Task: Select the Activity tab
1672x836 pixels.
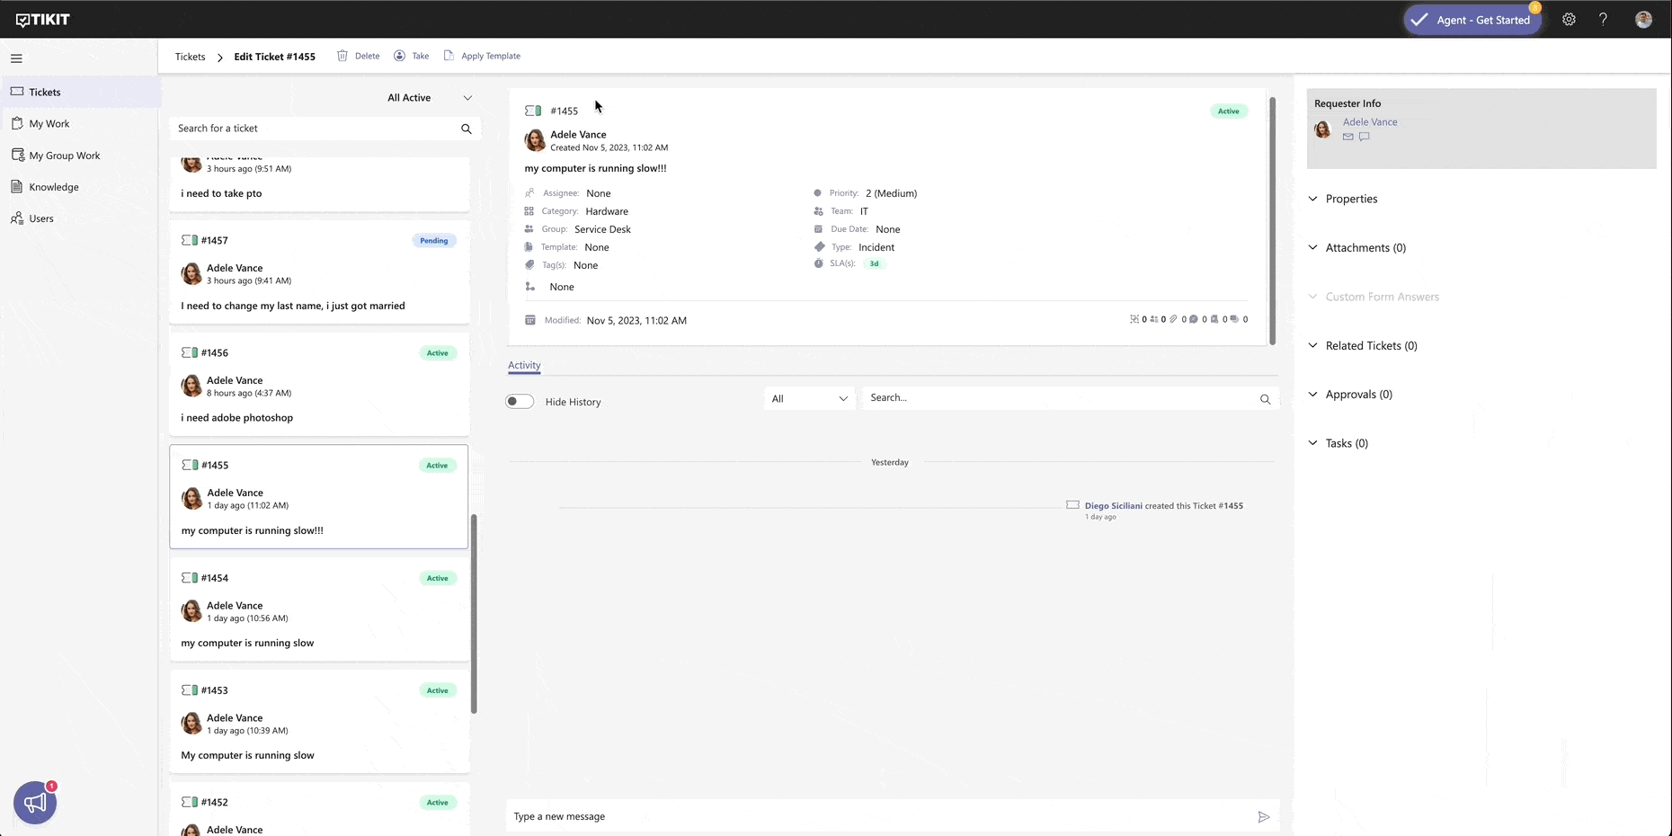Action: (x=524, y=365)
